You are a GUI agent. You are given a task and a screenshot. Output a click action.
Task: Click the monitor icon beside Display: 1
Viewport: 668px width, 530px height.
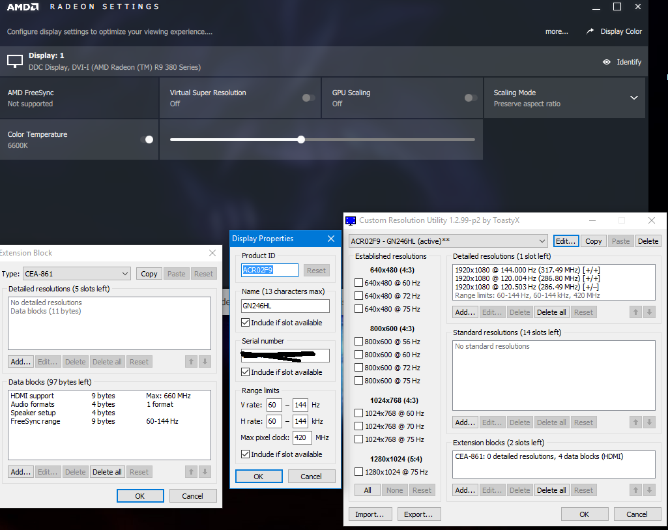[15, 61]
